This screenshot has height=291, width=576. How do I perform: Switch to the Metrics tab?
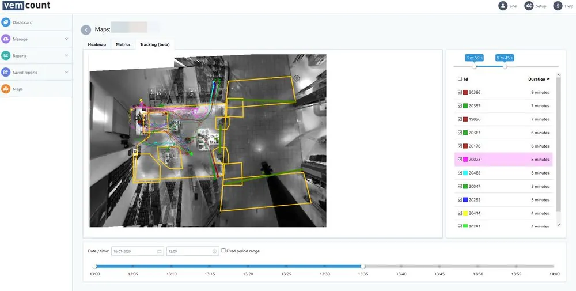(x=123, y=44)
